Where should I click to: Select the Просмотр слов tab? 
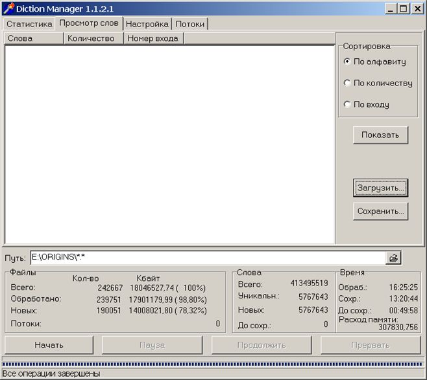89,23
